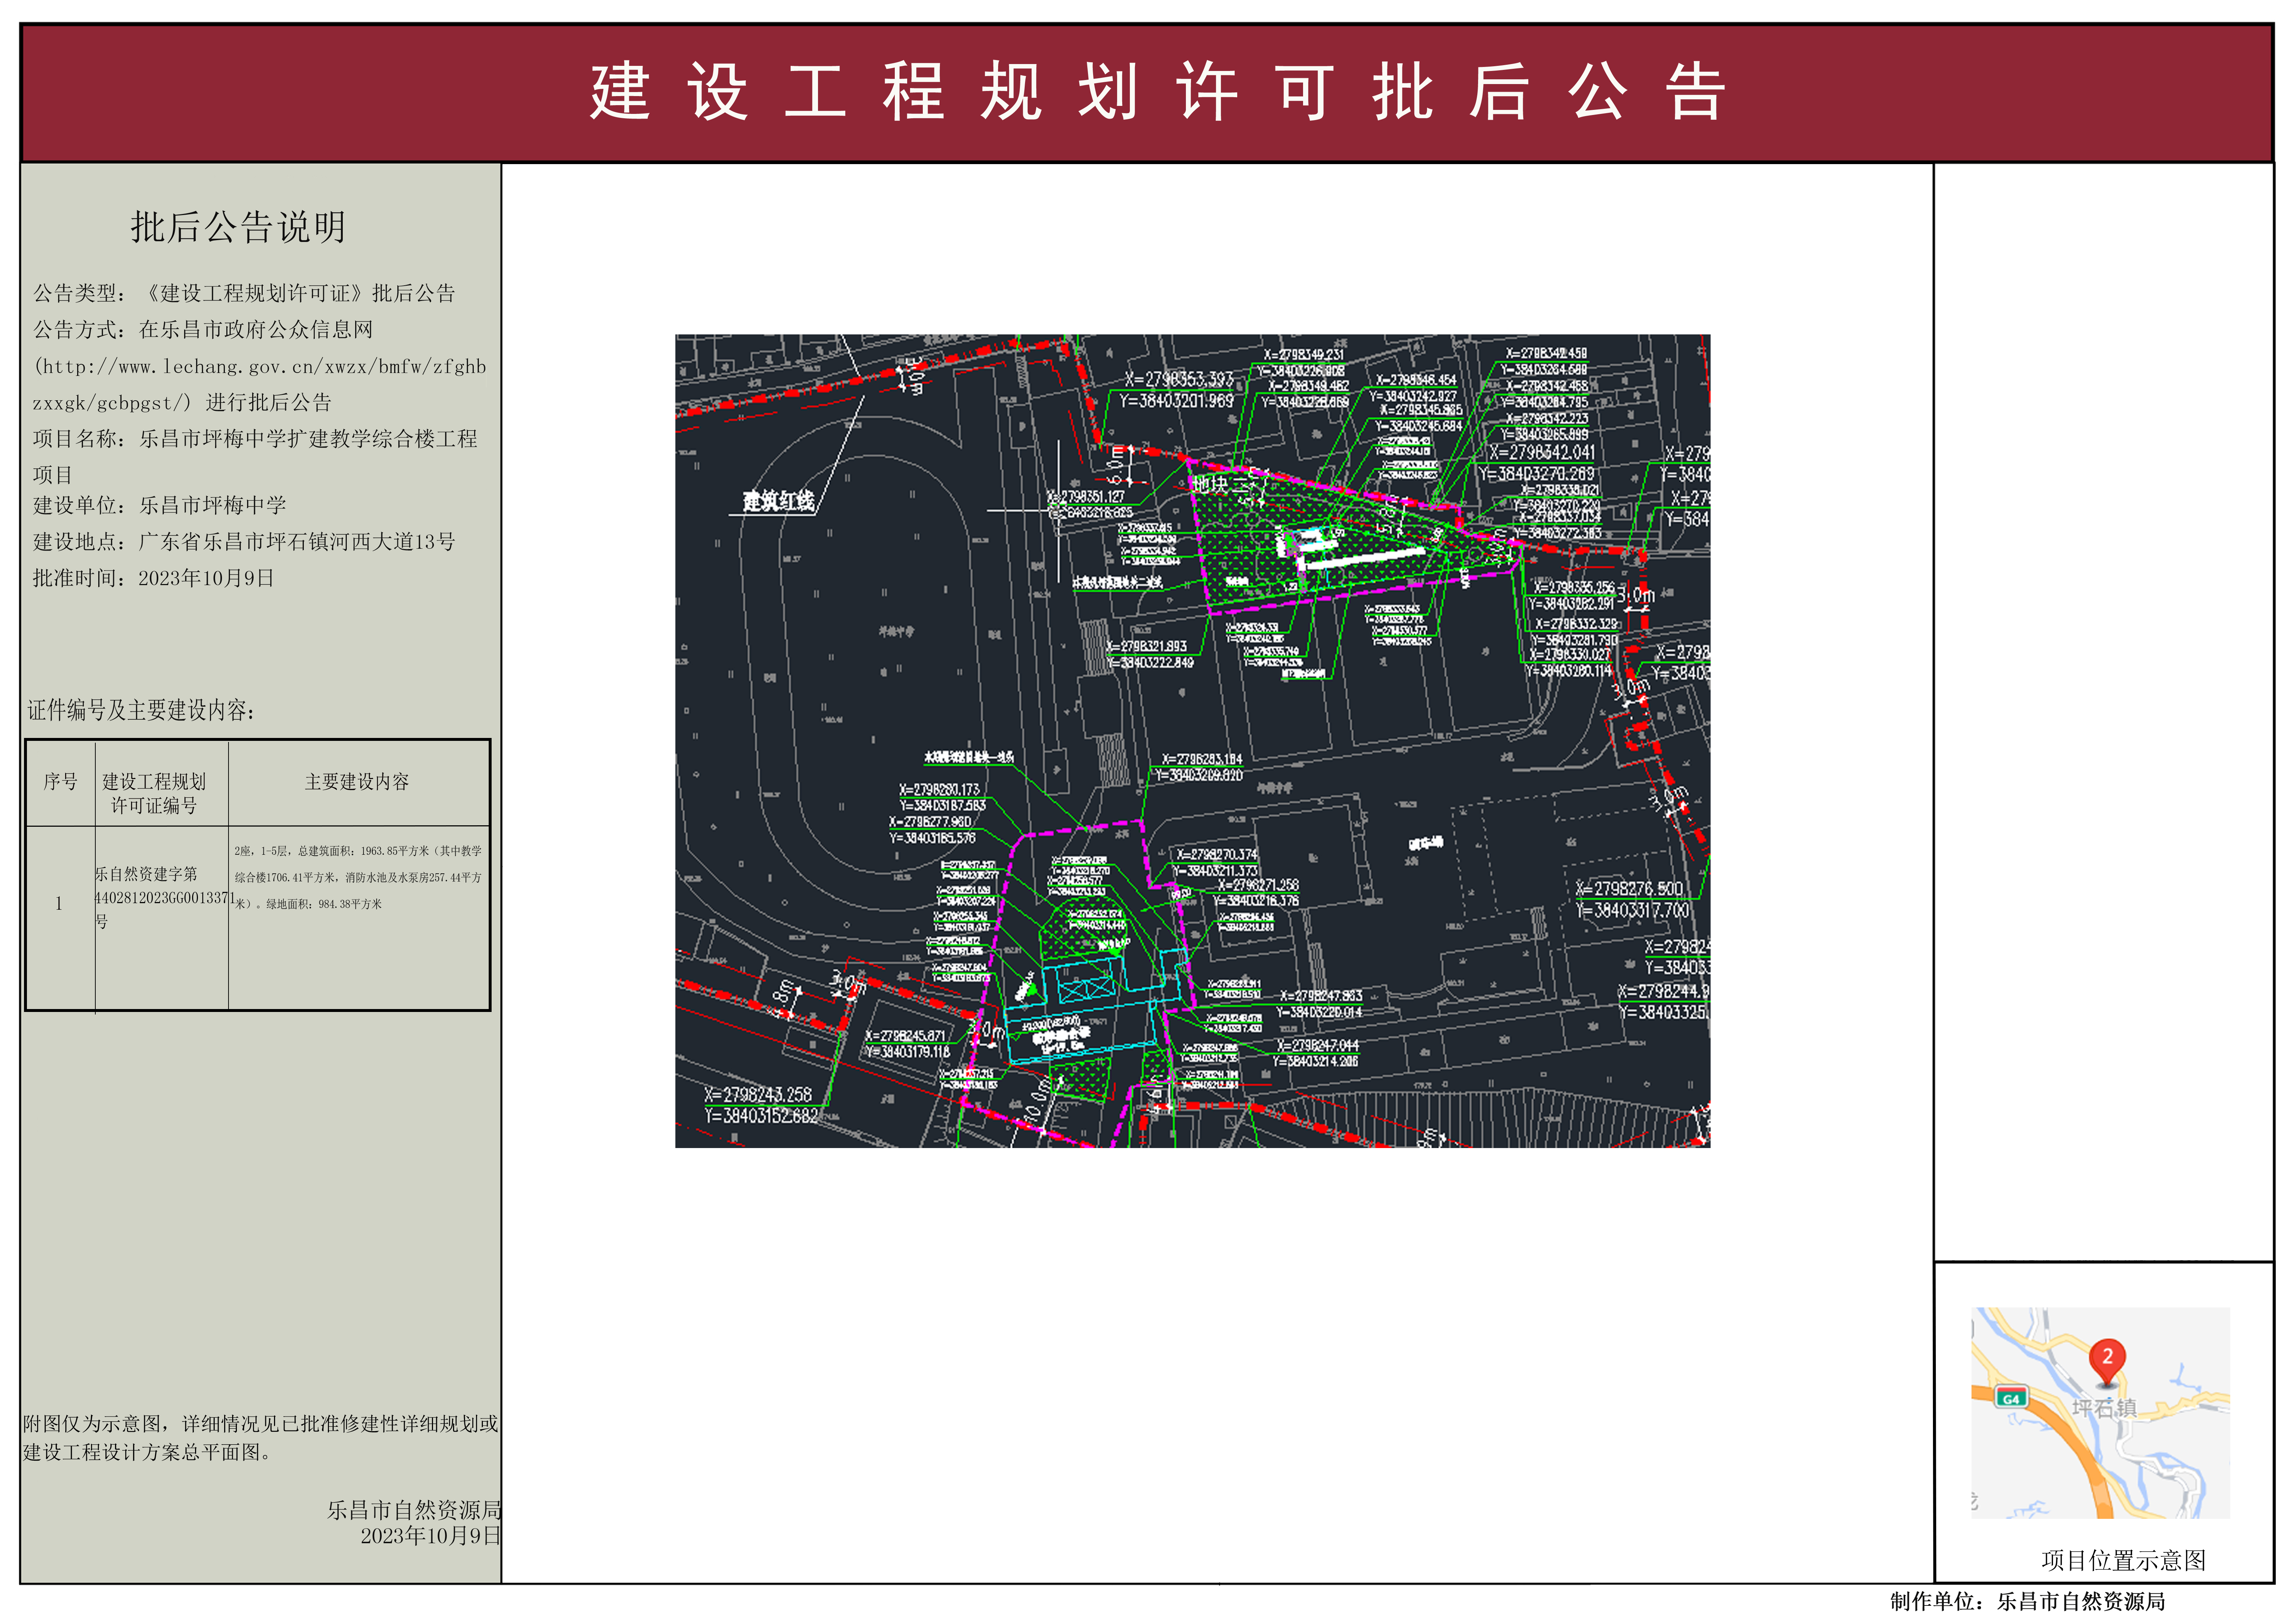Click coordinate label X=2798245.871
The height and width of the screenshot is (1624, 2295).
tap(905, 1036)
